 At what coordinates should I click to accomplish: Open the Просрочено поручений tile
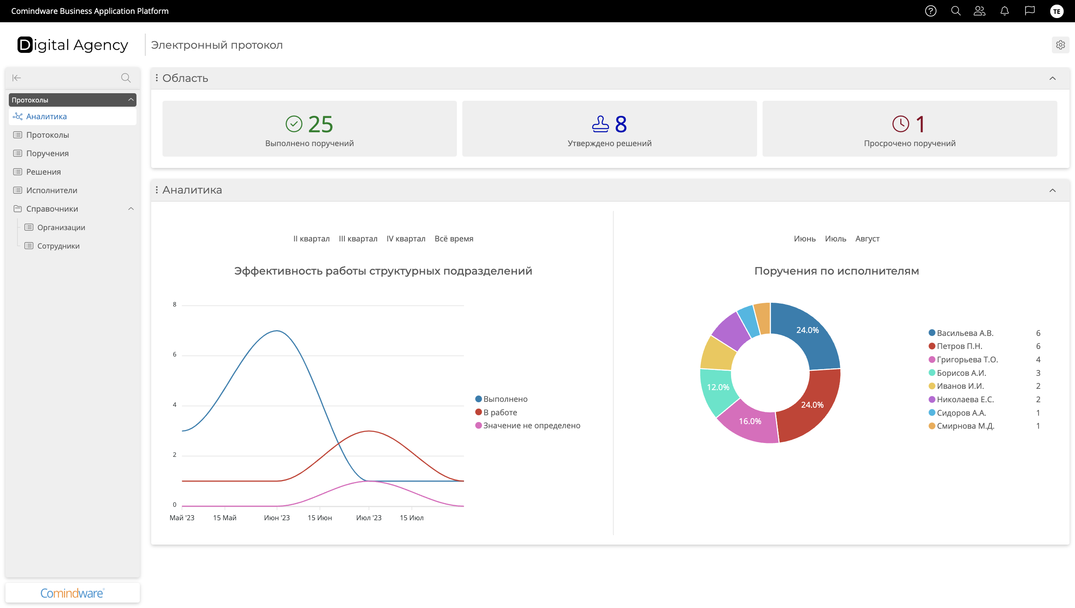[x=910, y=128]
